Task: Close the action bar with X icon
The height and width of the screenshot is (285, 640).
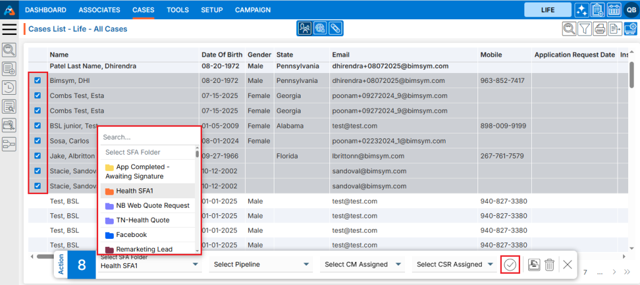Action: tap(567, 264)
